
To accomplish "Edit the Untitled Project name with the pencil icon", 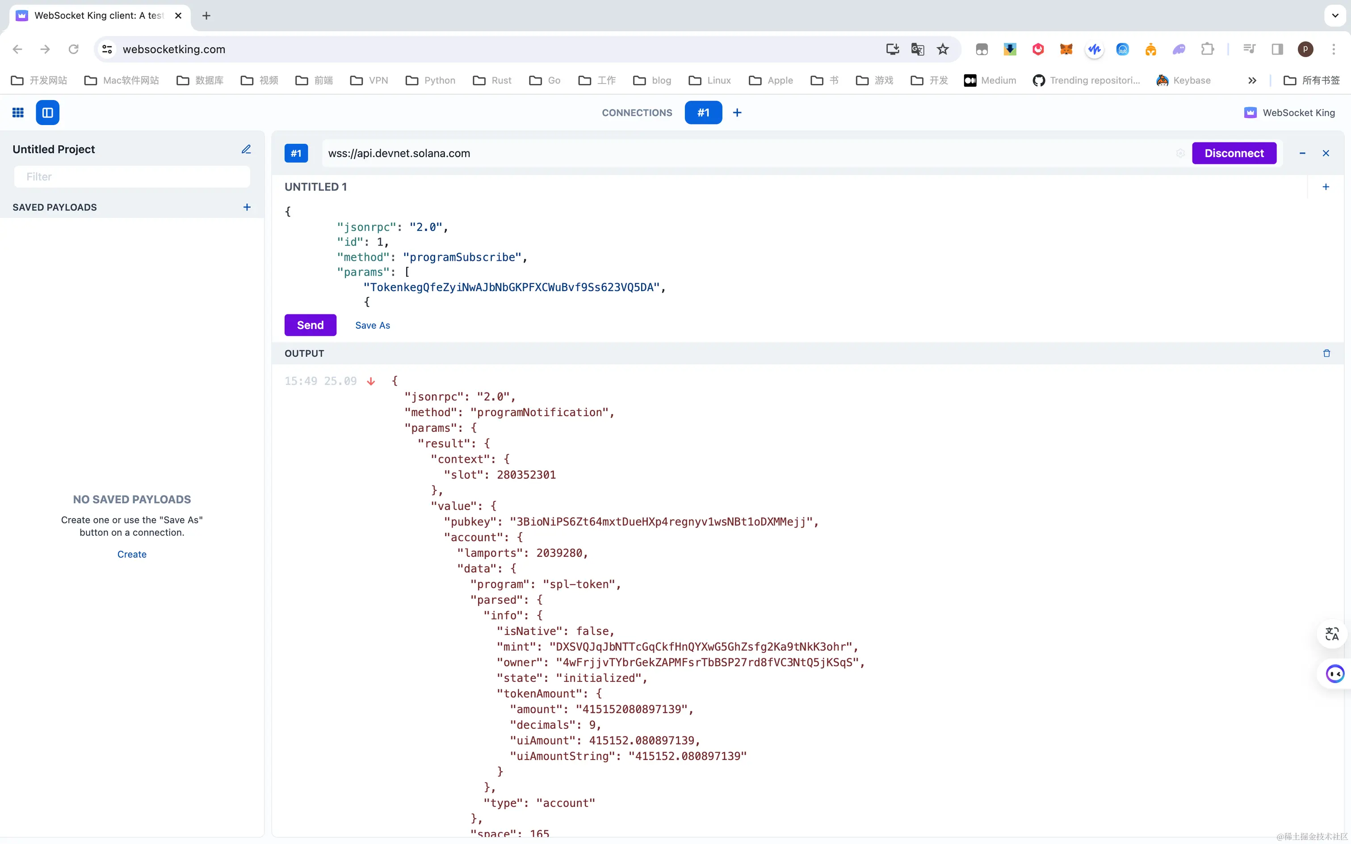I will (246, 149).
